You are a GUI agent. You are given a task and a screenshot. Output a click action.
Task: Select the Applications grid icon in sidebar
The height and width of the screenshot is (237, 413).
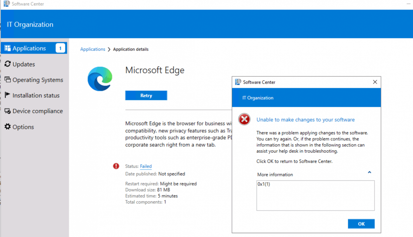[8, 48]
